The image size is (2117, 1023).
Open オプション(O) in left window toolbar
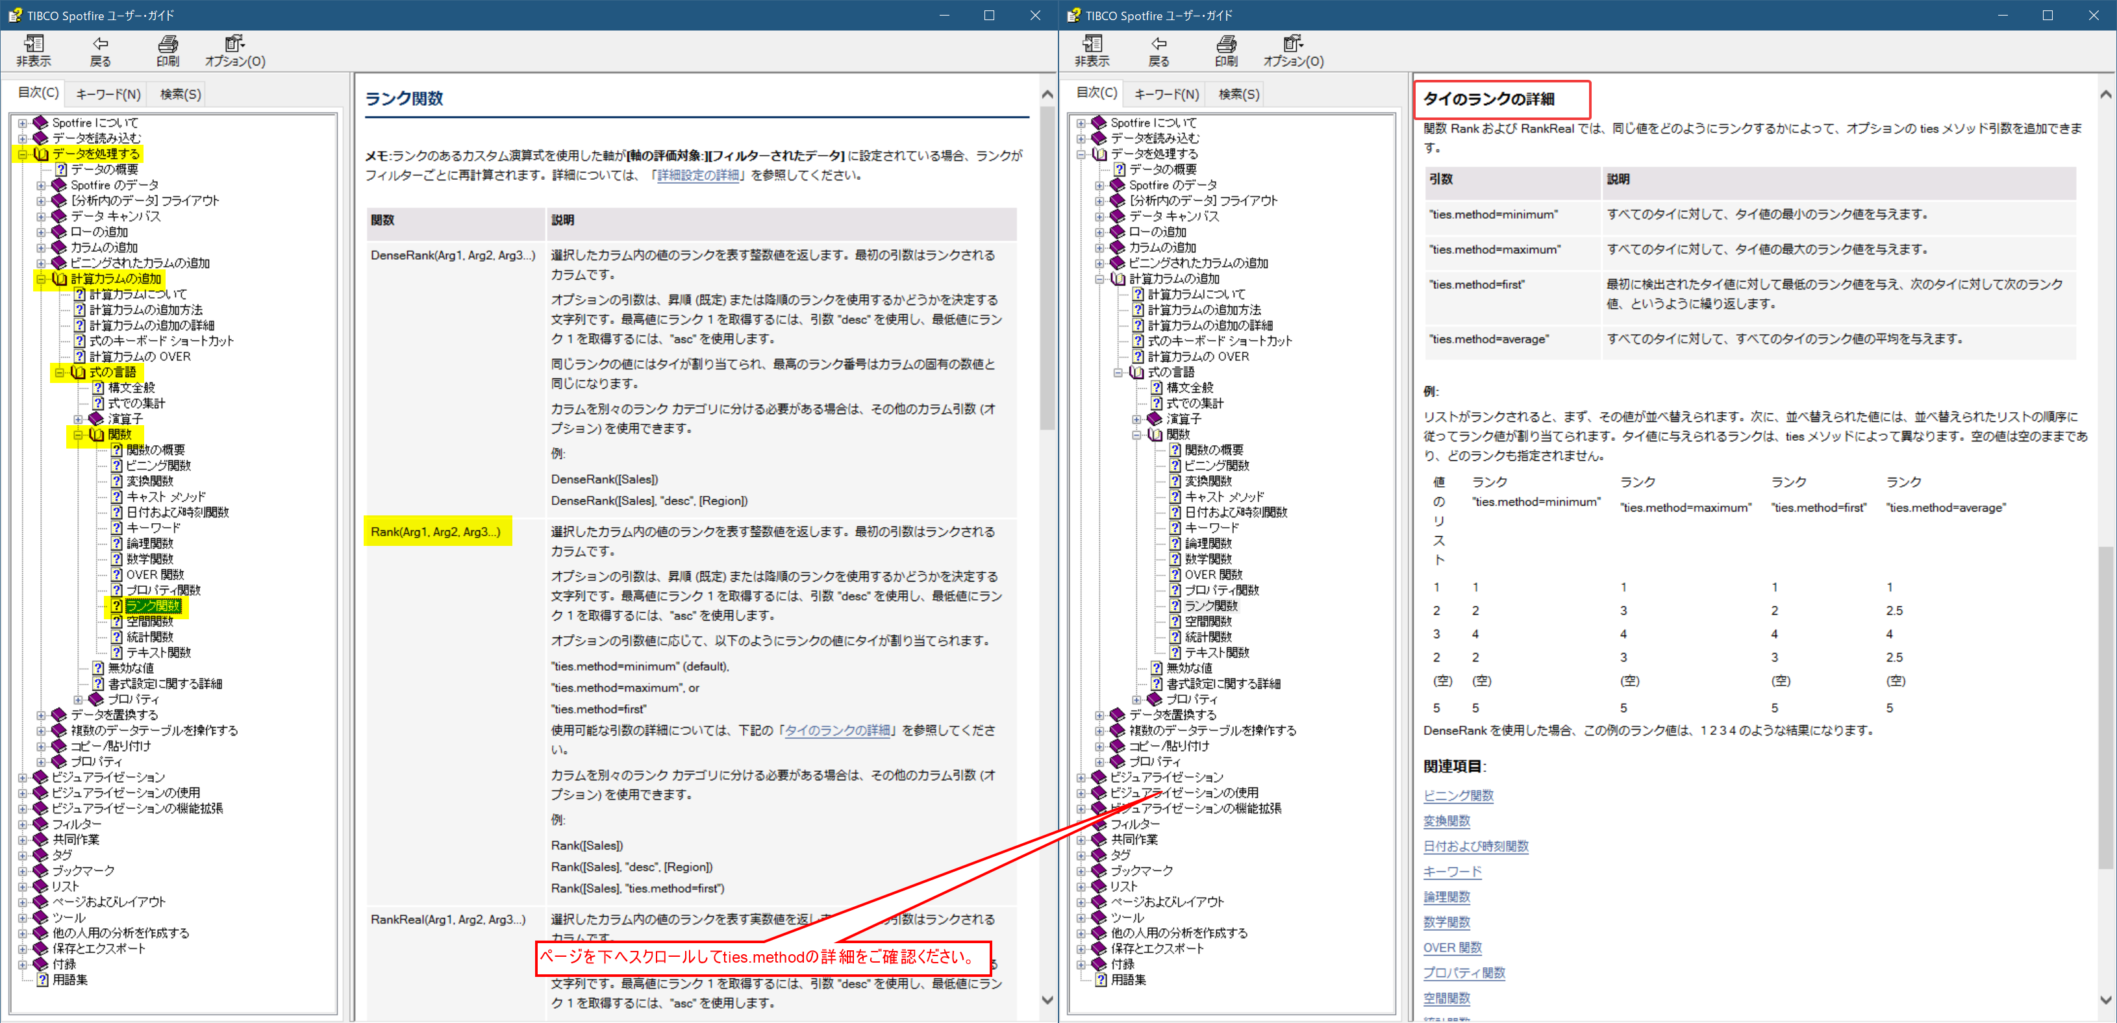pos(235,51)
